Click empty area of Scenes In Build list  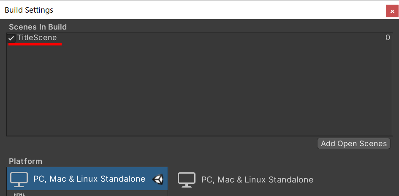pyautogui.click(x=199, y=89)
